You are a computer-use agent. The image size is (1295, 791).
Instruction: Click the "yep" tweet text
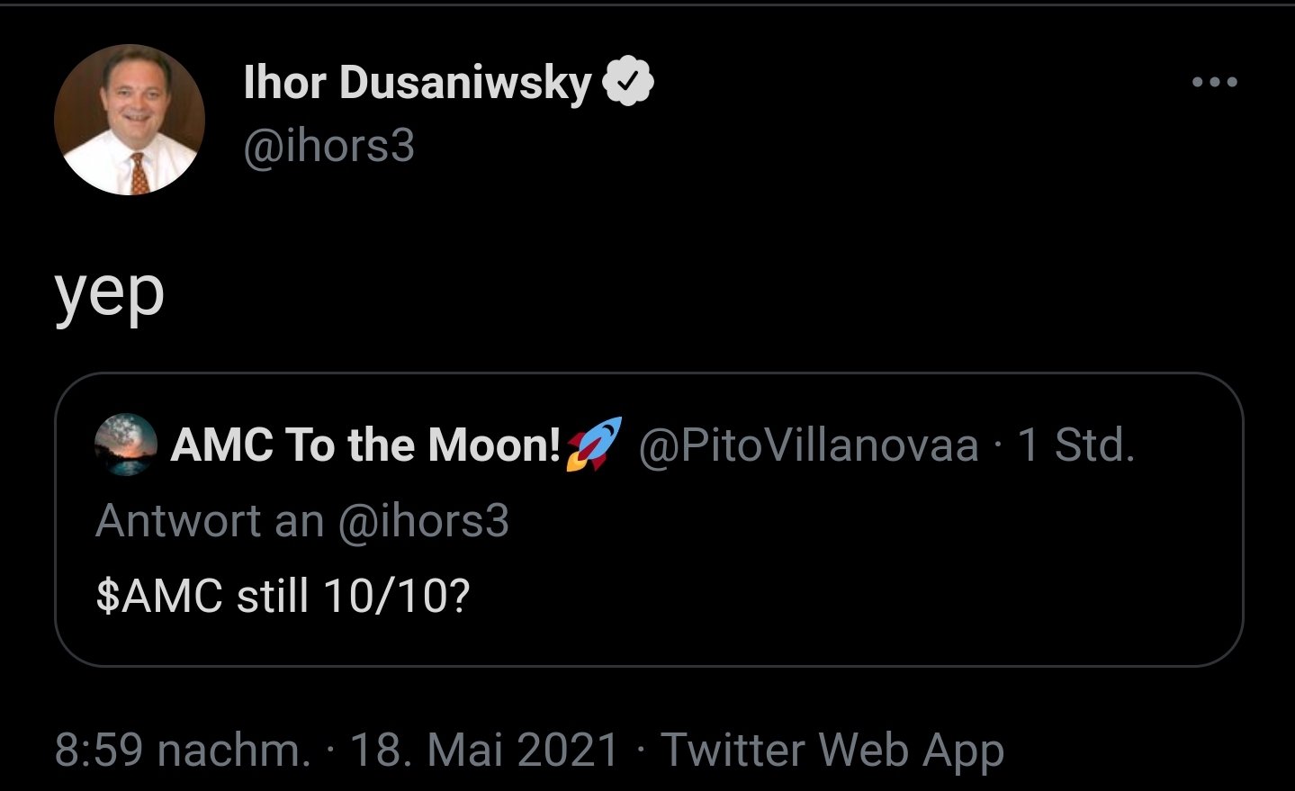click(x=110, y=292)
